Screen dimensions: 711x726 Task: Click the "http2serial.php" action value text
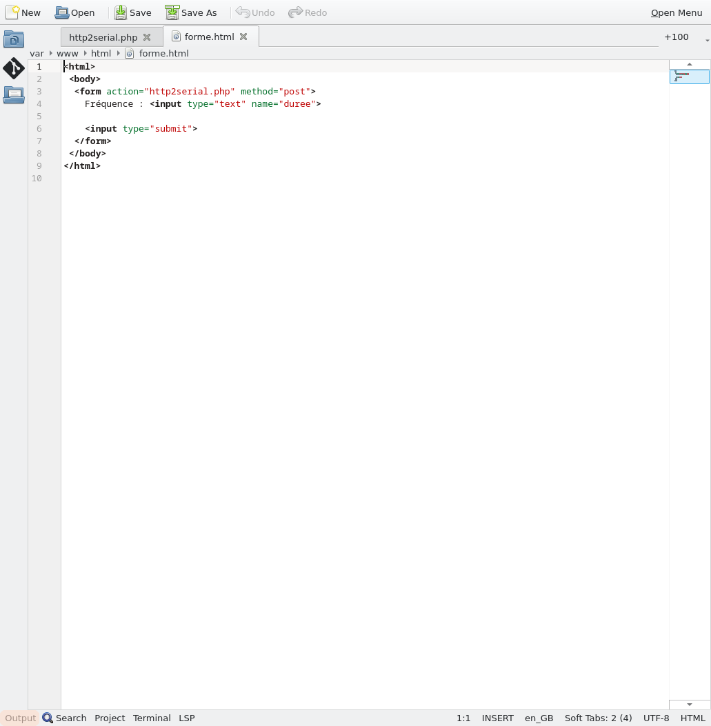(x=190, y=92)
